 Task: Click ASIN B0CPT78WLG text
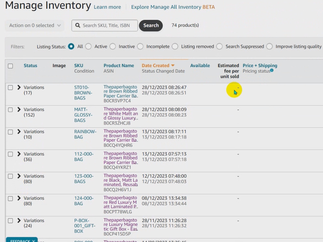click(x=118, y=212)
